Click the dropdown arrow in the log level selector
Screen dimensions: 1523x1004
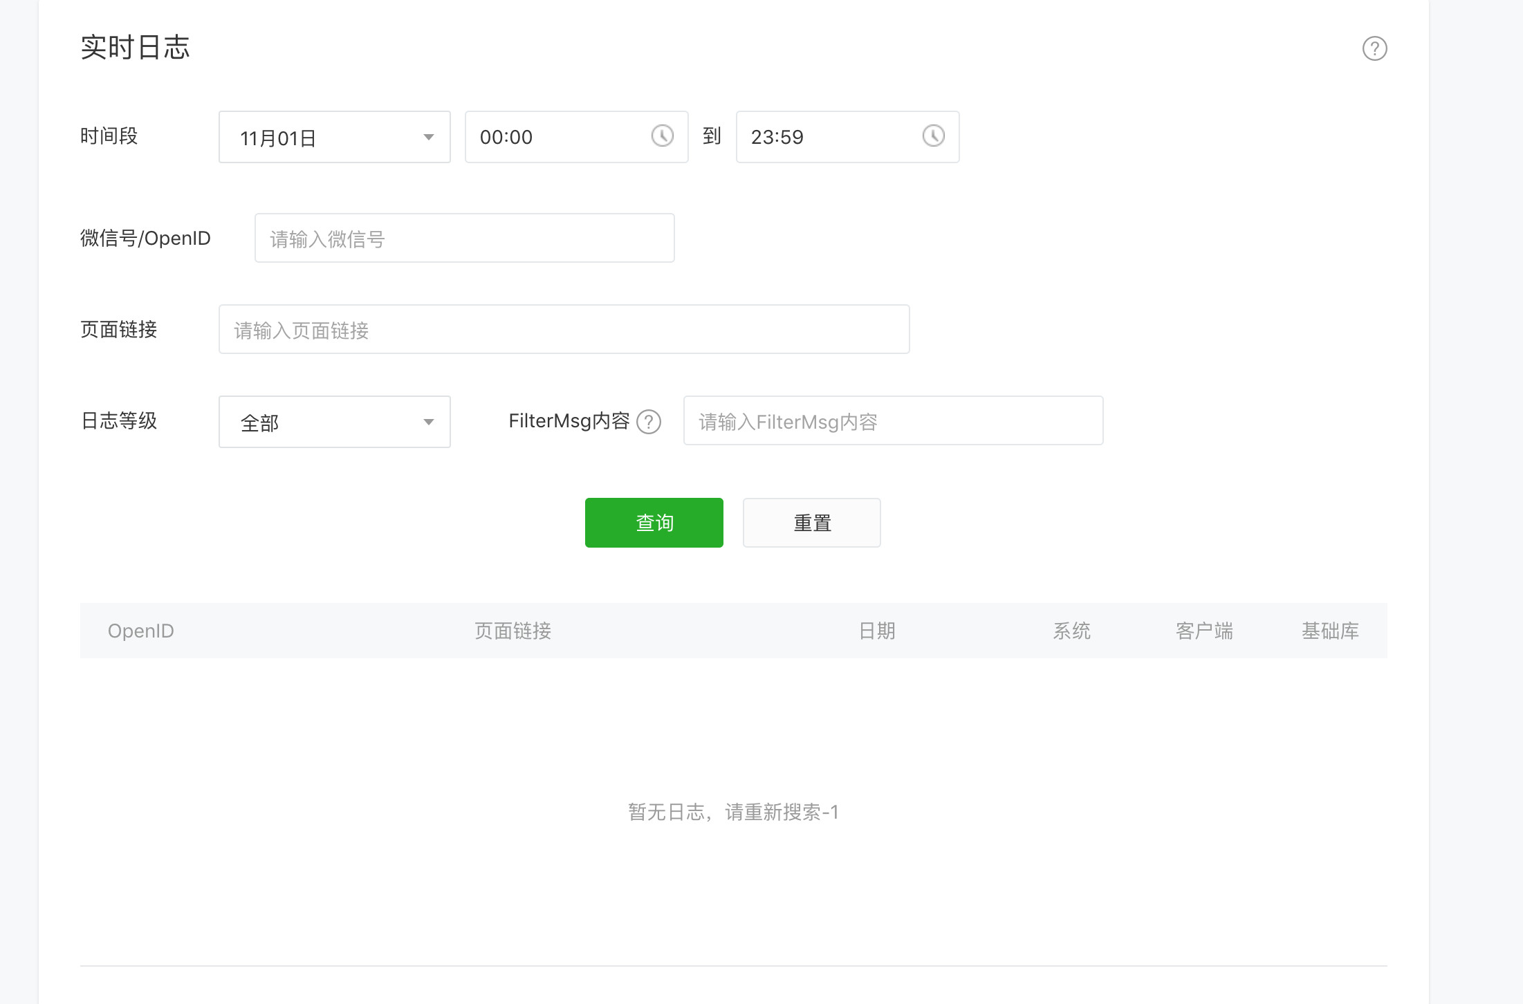click(429, 422)
